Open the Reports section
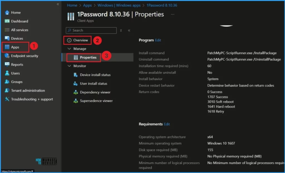Screen dimensions: 285x173 pos(17,65)
